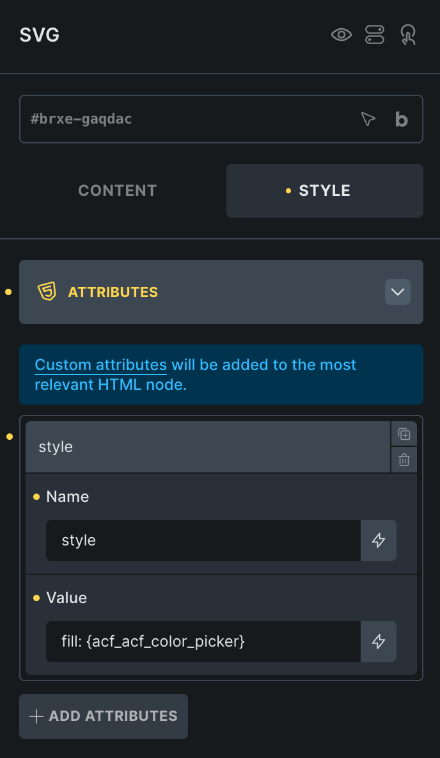Click the eye icon in the SVG header
Viewport: 440px width, 758px height.
342,35
